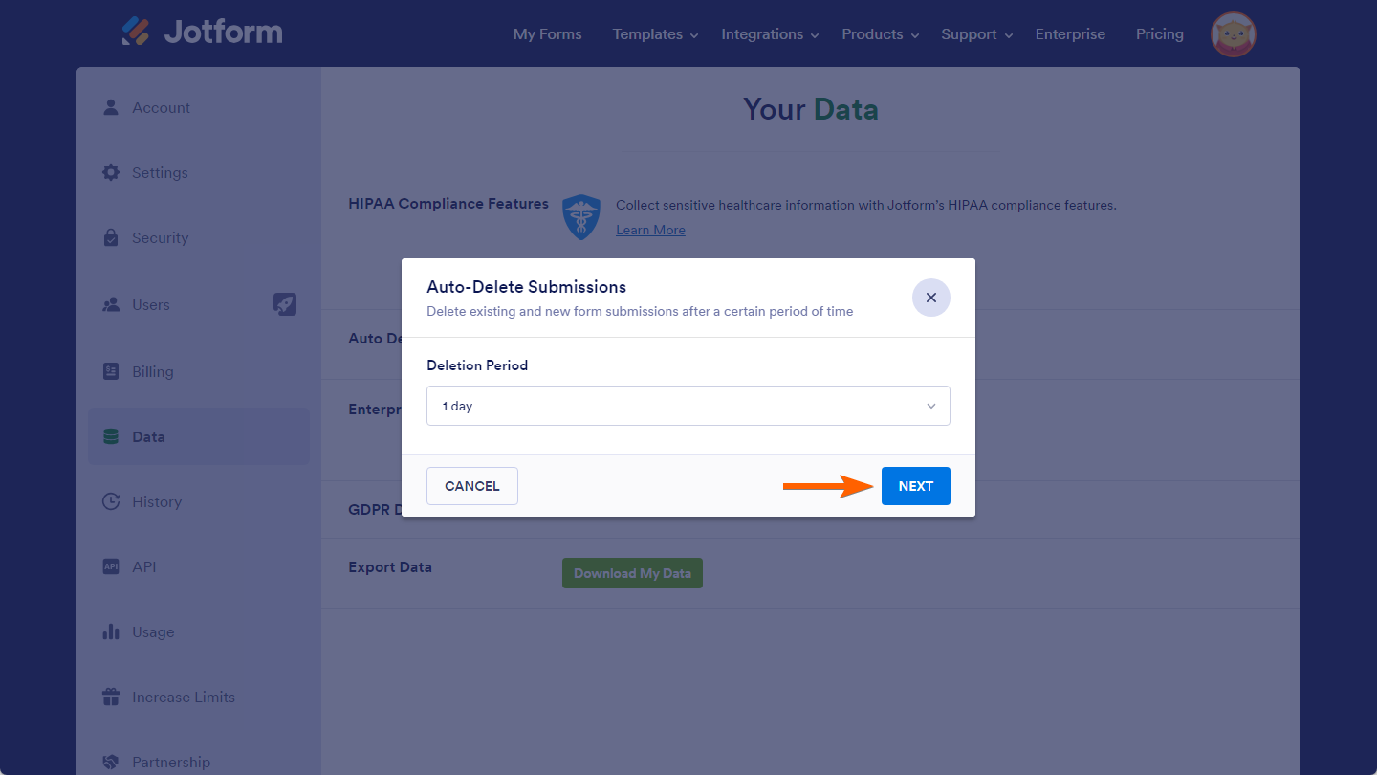The height and width of the screenshot is (775, 1377).
Task: Click the rocket upgrade icon beside Users
Action: coord(285,304)
